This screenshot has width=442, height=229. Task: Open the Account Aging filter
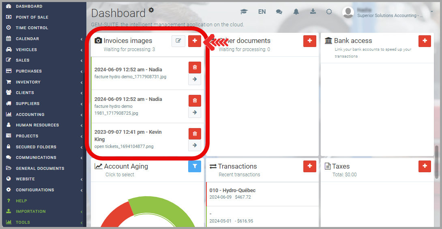pyautogui.click(x=195, y=167)
